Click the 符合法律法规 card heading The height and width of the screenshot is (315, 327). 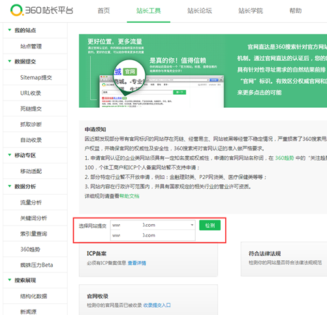point(265,254)
